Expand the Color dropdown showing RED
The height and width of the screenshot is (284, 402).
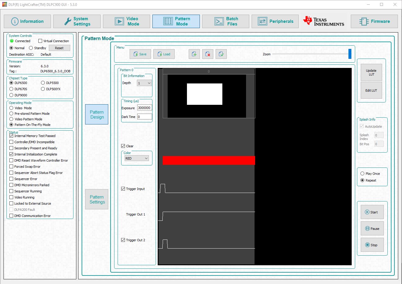pyautogui.click(x=137, y=158)
